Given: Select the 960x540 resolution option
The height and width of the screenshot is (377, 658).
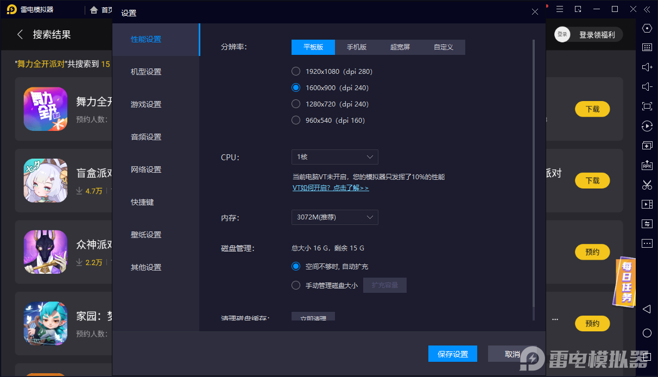Looking at the screenshot, I should tap(296, 120).
